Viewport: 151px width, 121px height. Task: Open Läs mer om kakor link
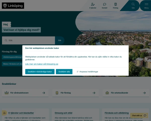coord(42,64)
